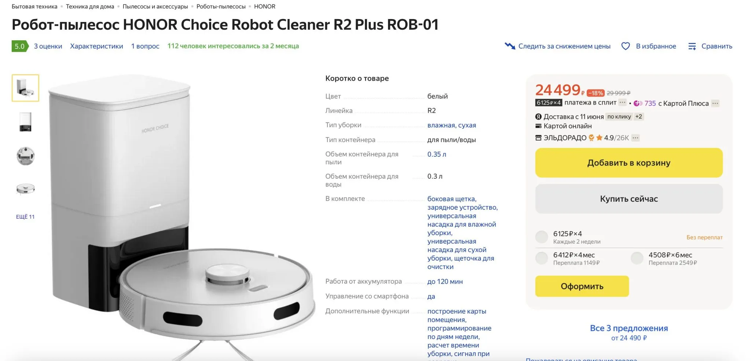Click the Yandex delivery icon
Viewport: 751px width, 361px height.
point(538,117)
